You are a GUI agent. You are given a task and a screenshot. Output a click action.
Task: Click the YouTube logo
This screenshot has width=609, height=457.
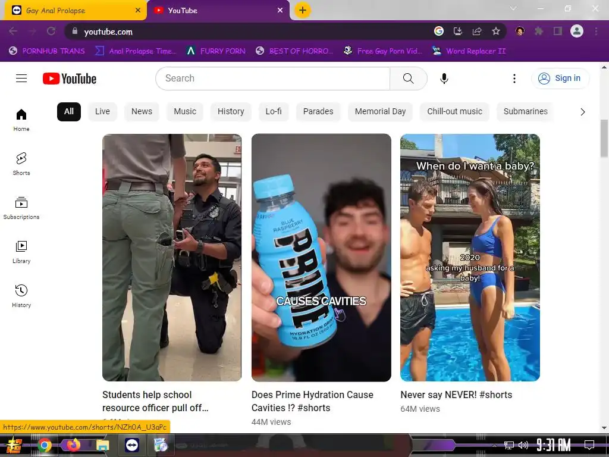(x=70, y=79)
